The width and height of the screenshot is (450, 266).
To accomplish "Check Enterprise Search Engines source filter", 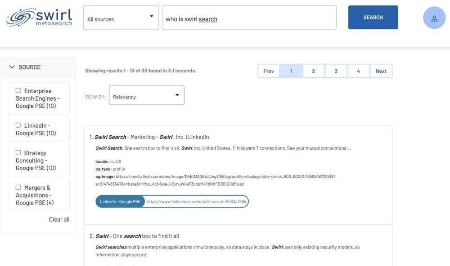I will point(18,91).
